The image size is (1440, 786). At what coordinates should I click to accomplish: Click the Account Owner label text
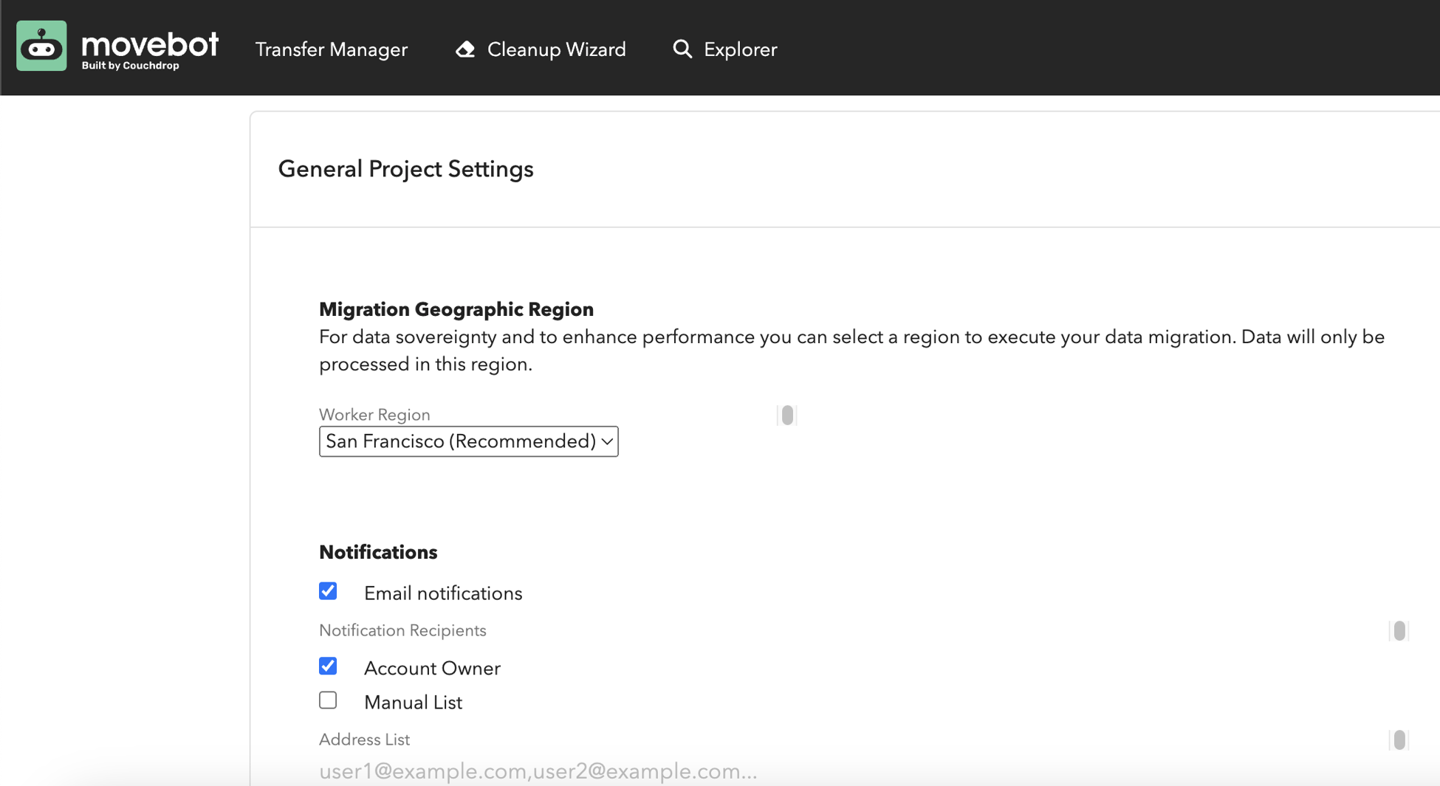(x=432, y=669)
